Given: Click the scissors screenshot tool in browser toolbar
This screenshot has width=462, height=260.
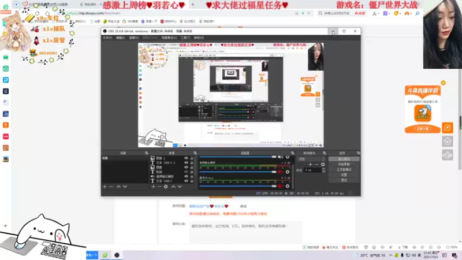Looking at the screenshot, I should tap(374, 13).
